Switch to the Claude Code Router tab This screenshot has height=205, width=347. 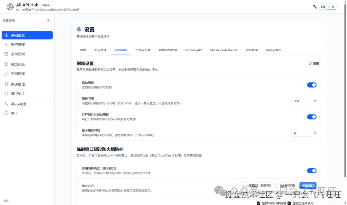click(x=224, y=50)
